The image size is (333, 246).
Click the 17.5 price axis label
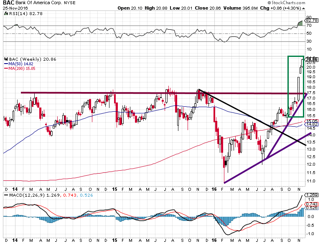click(311, 93)
